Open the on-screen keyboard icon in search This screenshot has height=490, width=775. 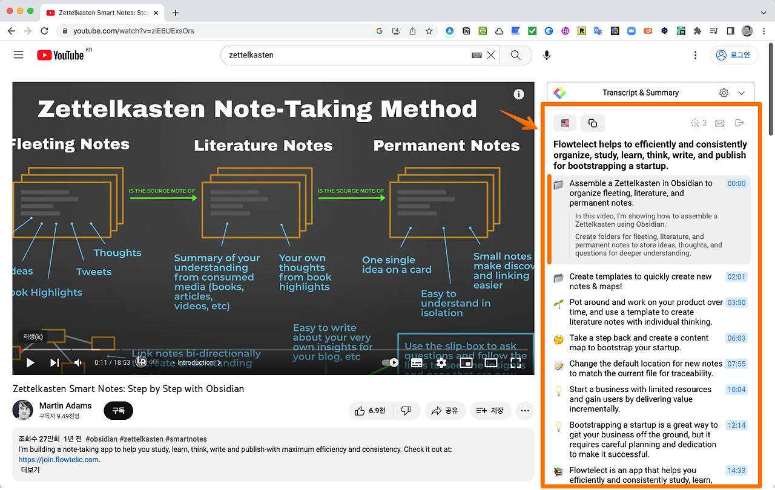click(477, 55)
